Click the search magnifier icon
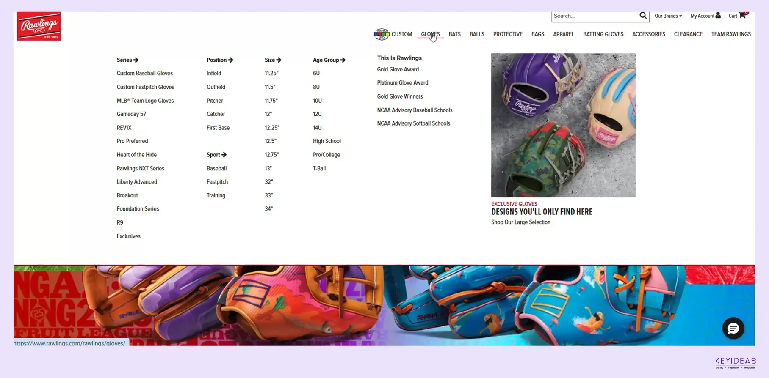This screenshot has width=769, height=378. point(643,16)
